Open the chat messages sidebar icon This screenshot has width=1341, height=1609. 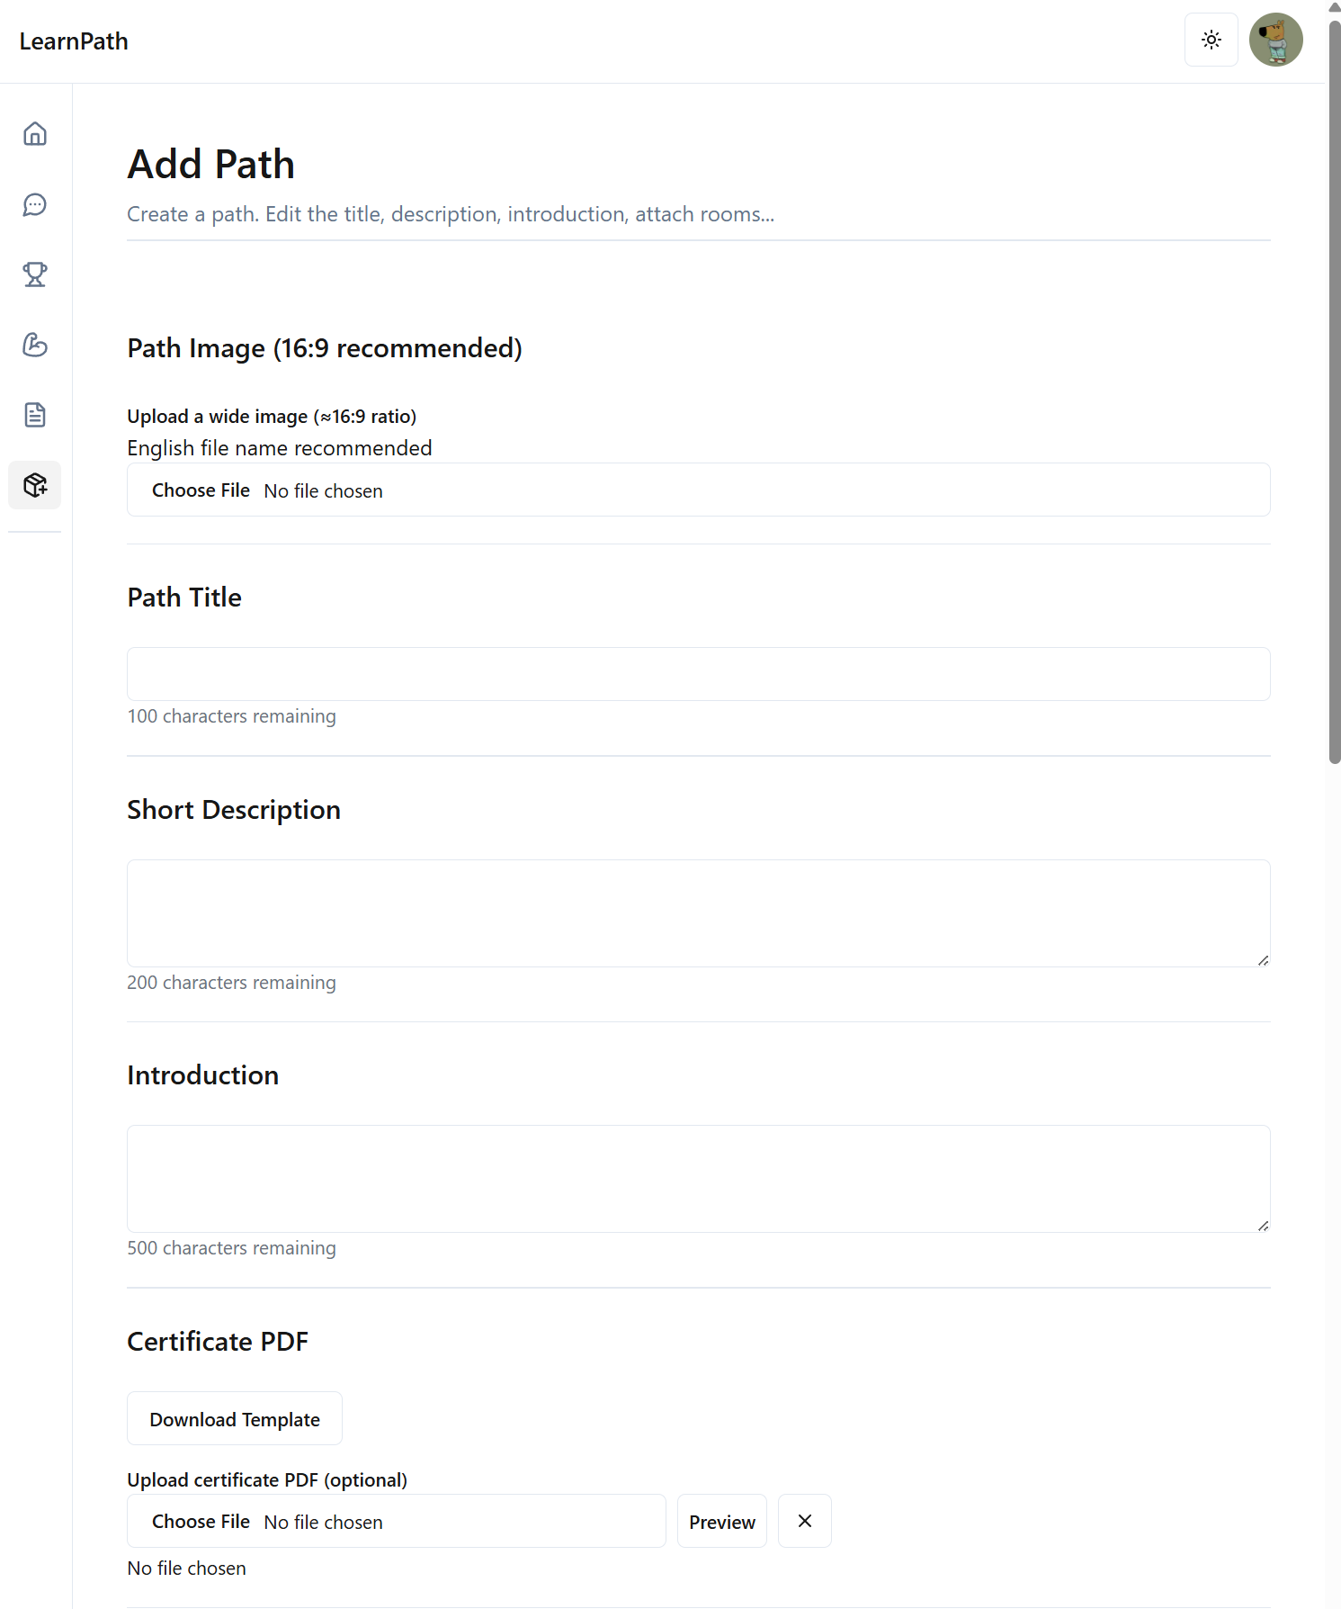35,204
